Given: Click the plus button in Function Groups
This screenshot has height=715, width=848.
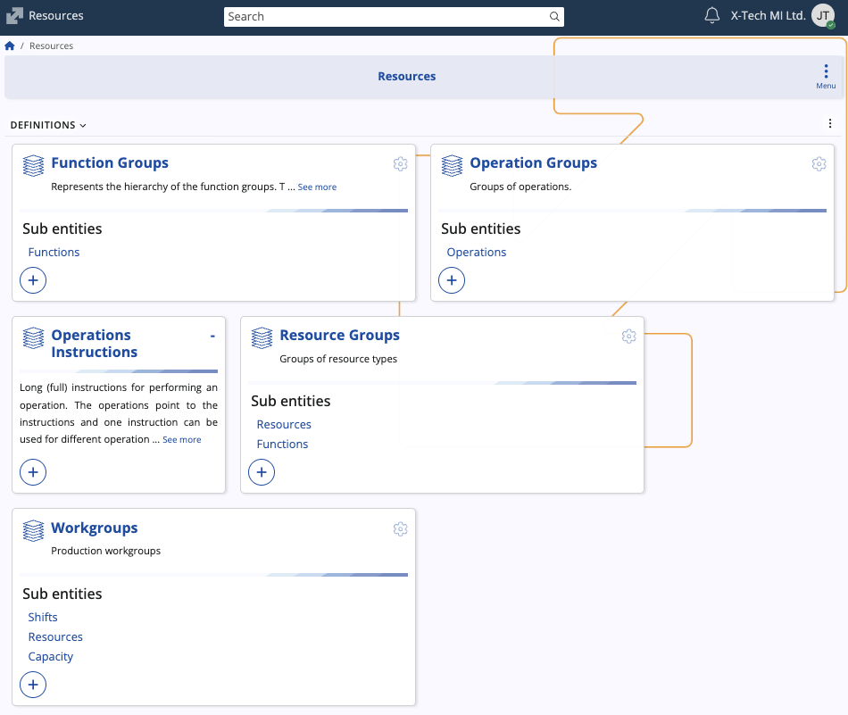Looking at the screenshot, I should (33, 280).
